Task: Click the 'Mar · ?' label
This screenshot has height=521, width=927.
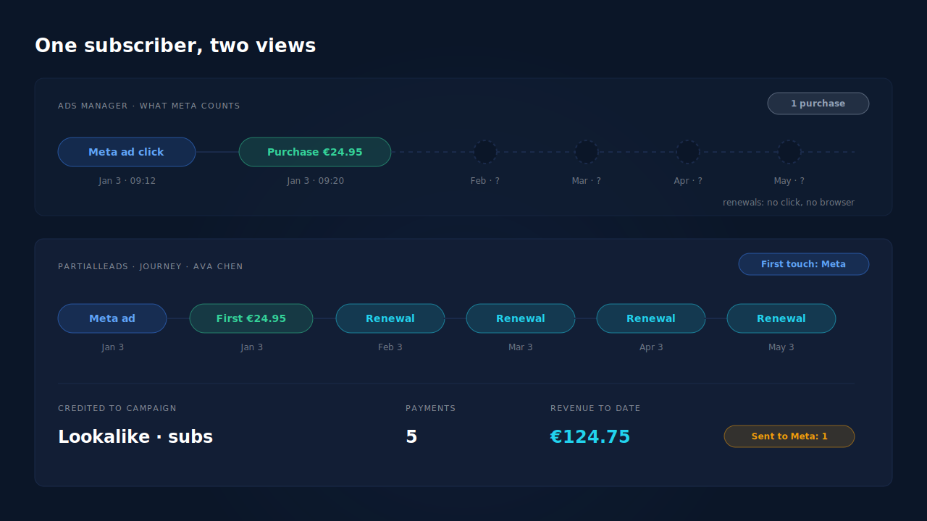Action: [x=587, y=181]
